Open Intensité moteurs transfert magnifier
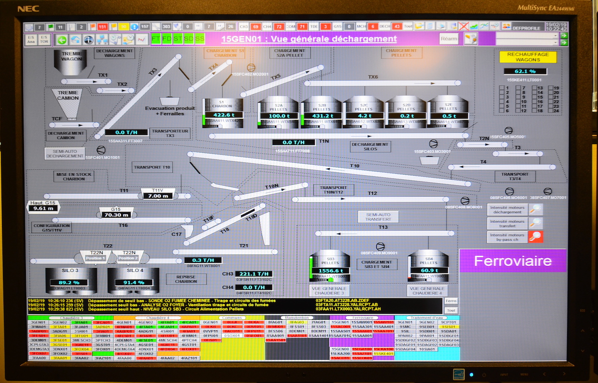 point(536,223)
